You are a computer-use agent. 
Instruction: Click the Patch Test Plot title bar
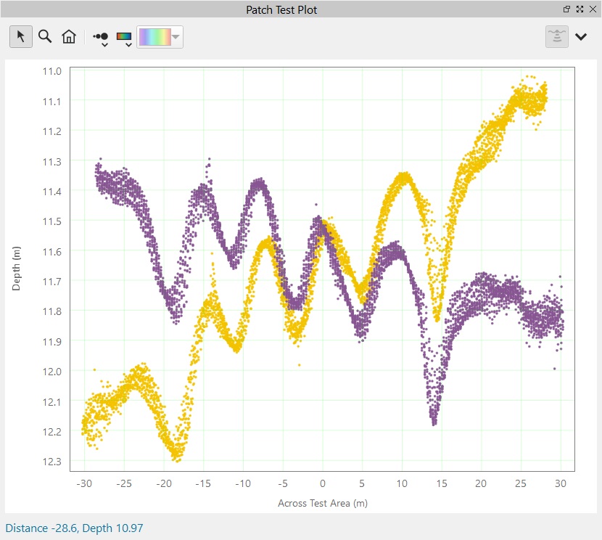[x=281, y=9]
